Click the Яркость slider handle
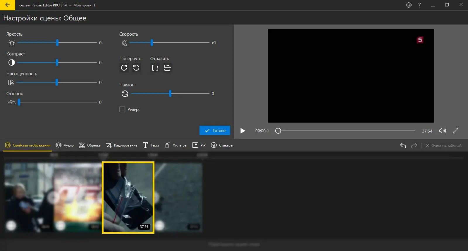468x251 pixels. (57, 43)
